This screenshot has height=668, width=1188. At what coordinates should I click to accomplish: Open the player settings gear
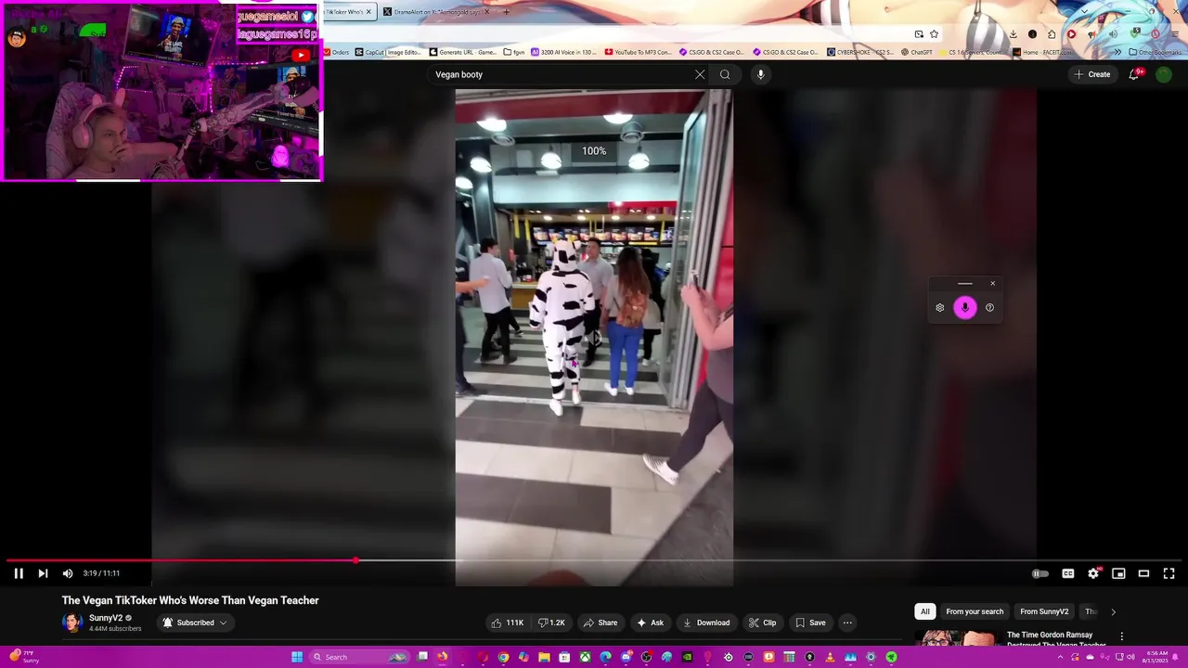1093,573
